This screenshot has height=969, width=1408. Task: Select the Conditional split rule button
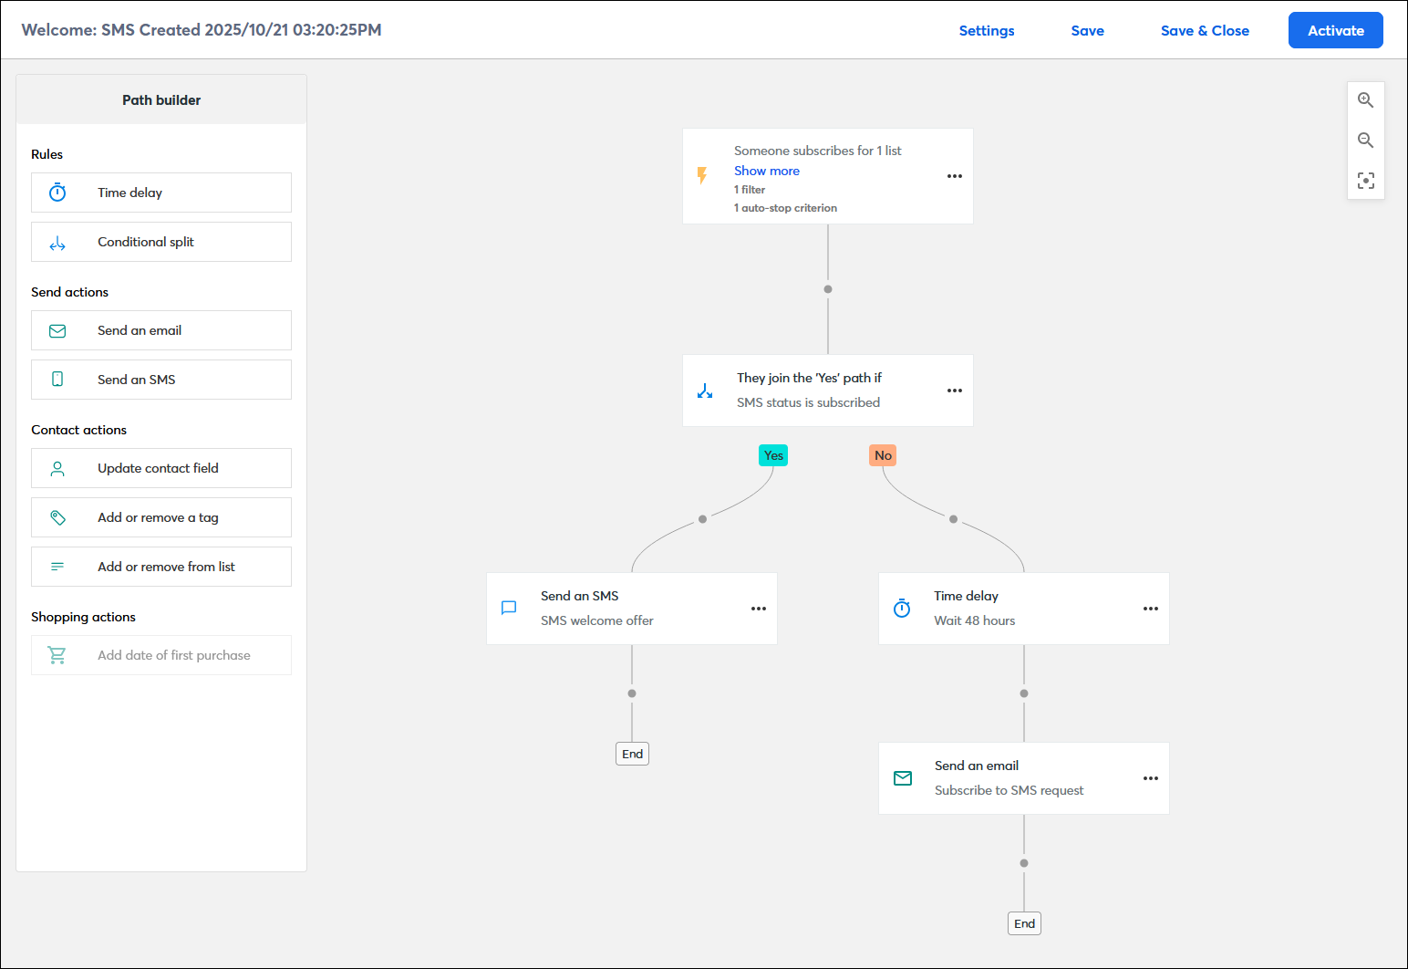click(161, 242)
